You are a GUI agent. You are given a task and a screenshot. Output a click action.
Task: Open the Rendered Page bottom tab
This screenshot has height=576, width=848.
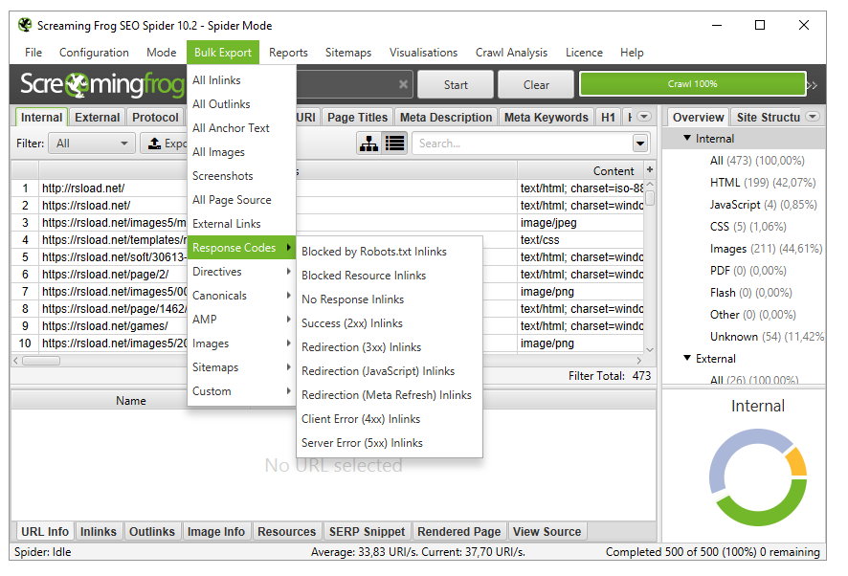click(459, 532)
